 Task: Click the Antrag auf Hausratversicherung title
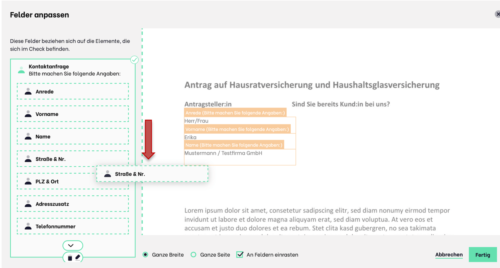(312, 85)
